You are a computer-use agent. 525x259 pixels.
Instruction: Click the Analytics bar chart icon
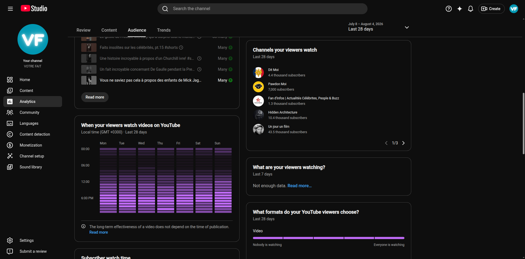tap(10, 102)
